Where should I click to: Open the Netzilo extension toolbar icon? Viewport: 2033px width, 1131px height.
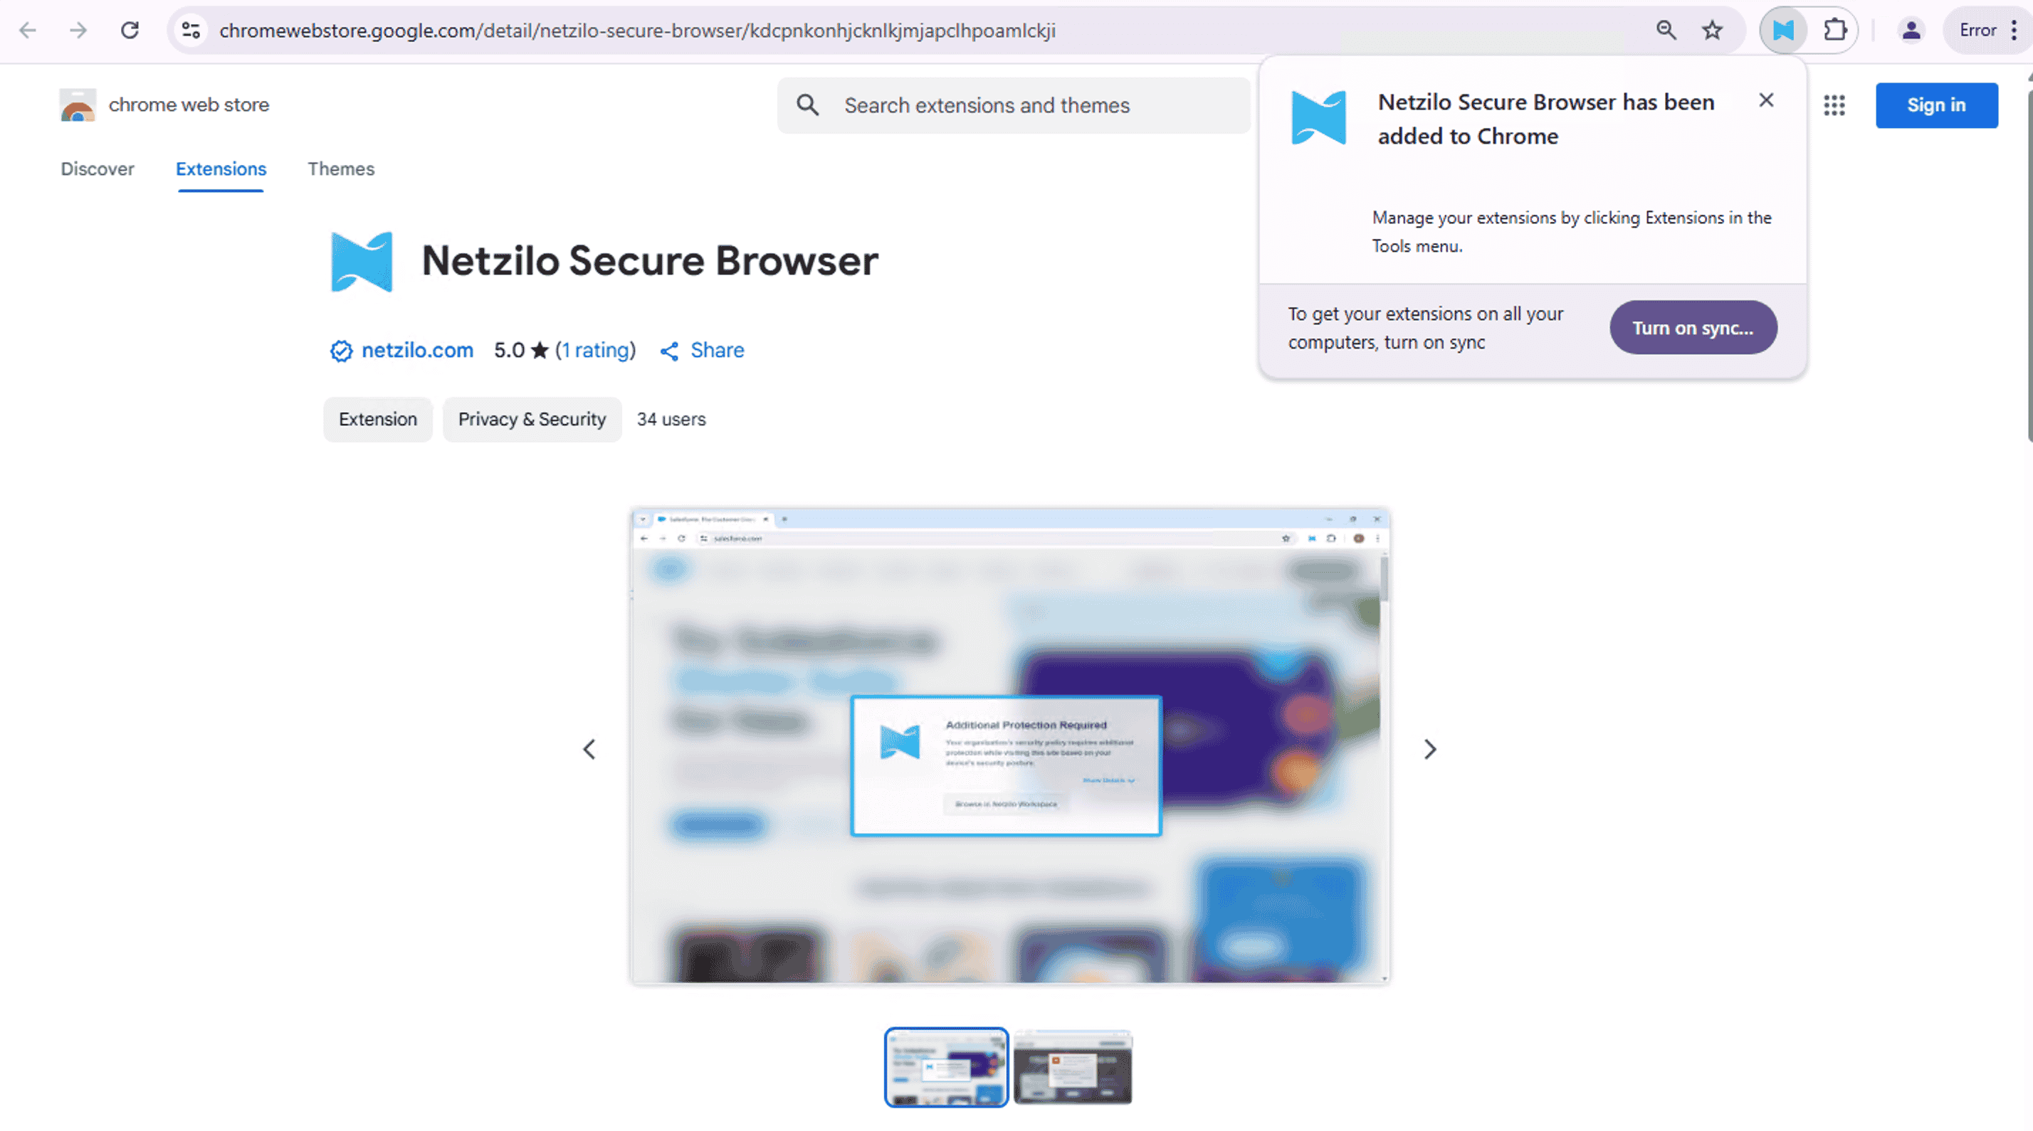pyautogui.click(x=1784, y=30)
